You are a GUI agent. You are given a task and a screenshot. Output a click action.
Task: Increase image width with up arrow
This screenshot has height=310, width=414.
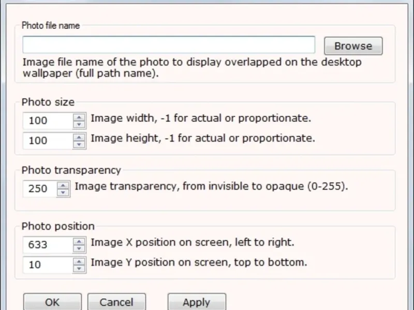(79, 117)
